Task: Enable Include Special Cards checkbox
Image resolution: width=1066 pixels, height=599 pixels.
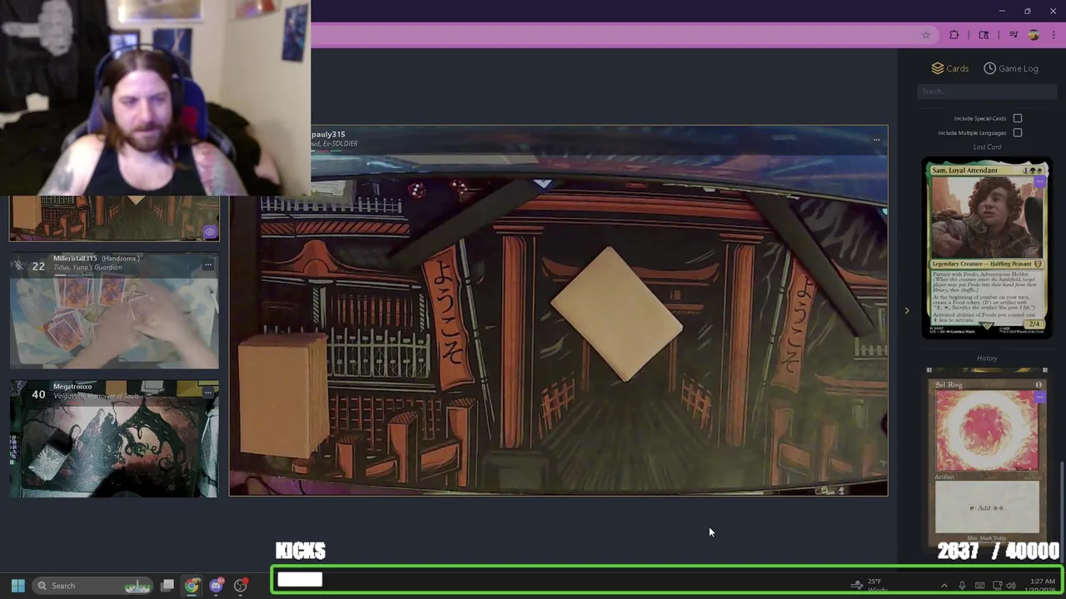Action: (1018, 118)
